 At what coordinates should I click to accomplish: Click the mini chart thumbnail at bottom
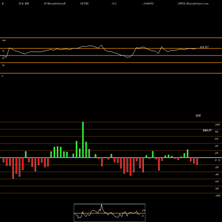[x=110, y=213]
